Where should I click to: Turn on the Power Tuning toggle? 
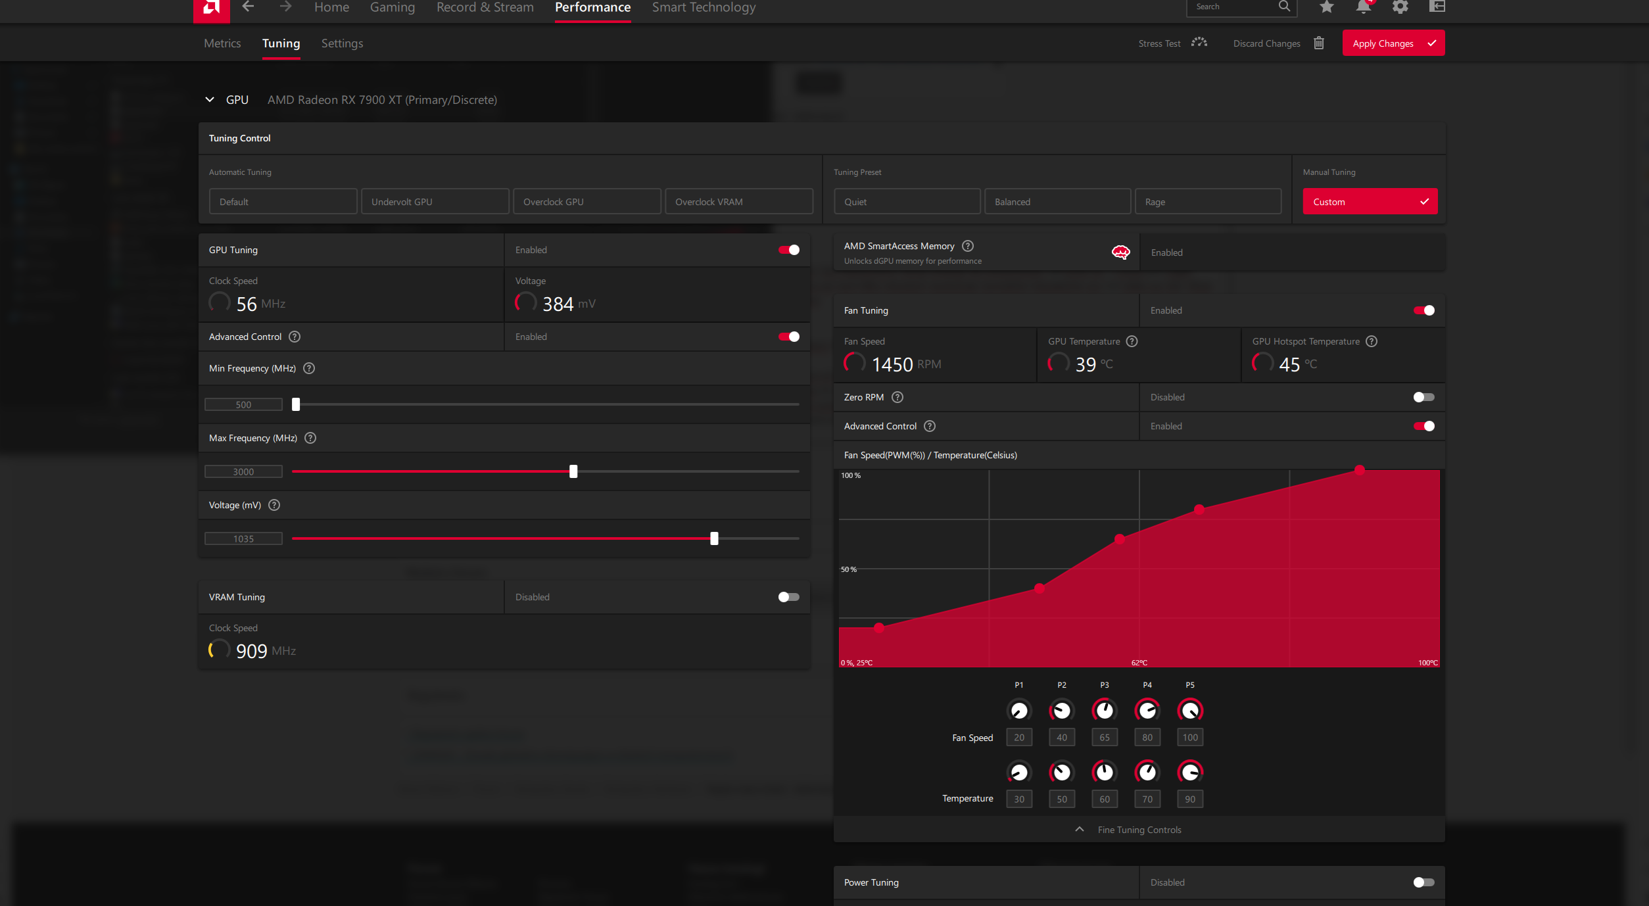(1424, 882)
